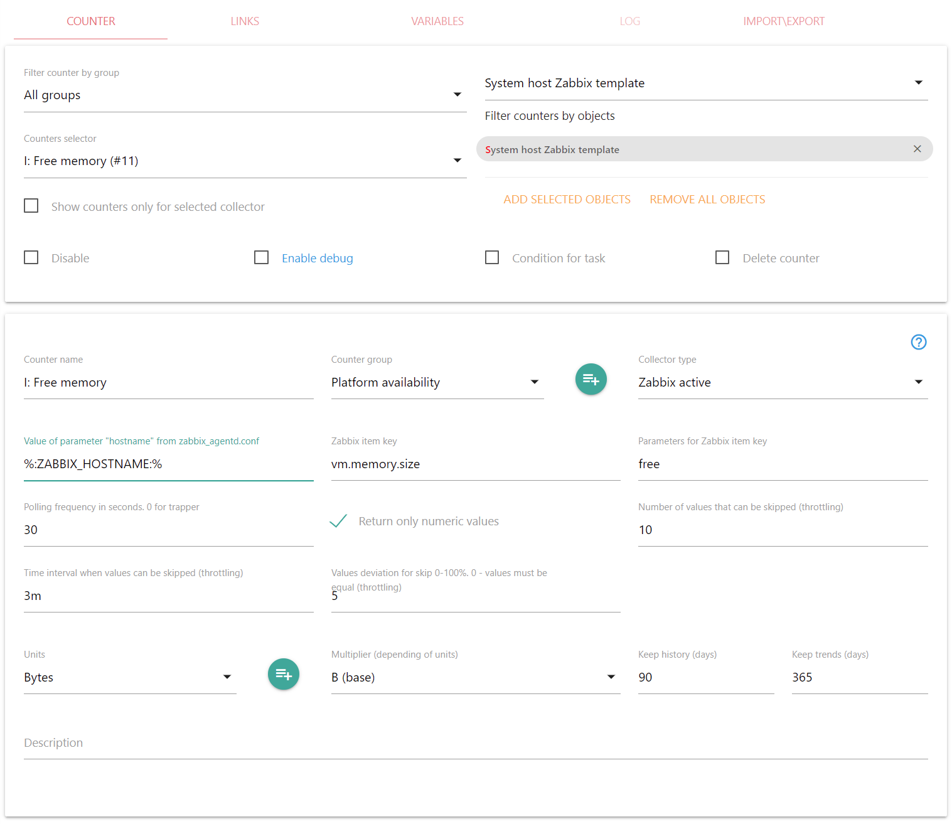
Task: Check the Enable debug checkbox
Action: (x=262, y=258)
